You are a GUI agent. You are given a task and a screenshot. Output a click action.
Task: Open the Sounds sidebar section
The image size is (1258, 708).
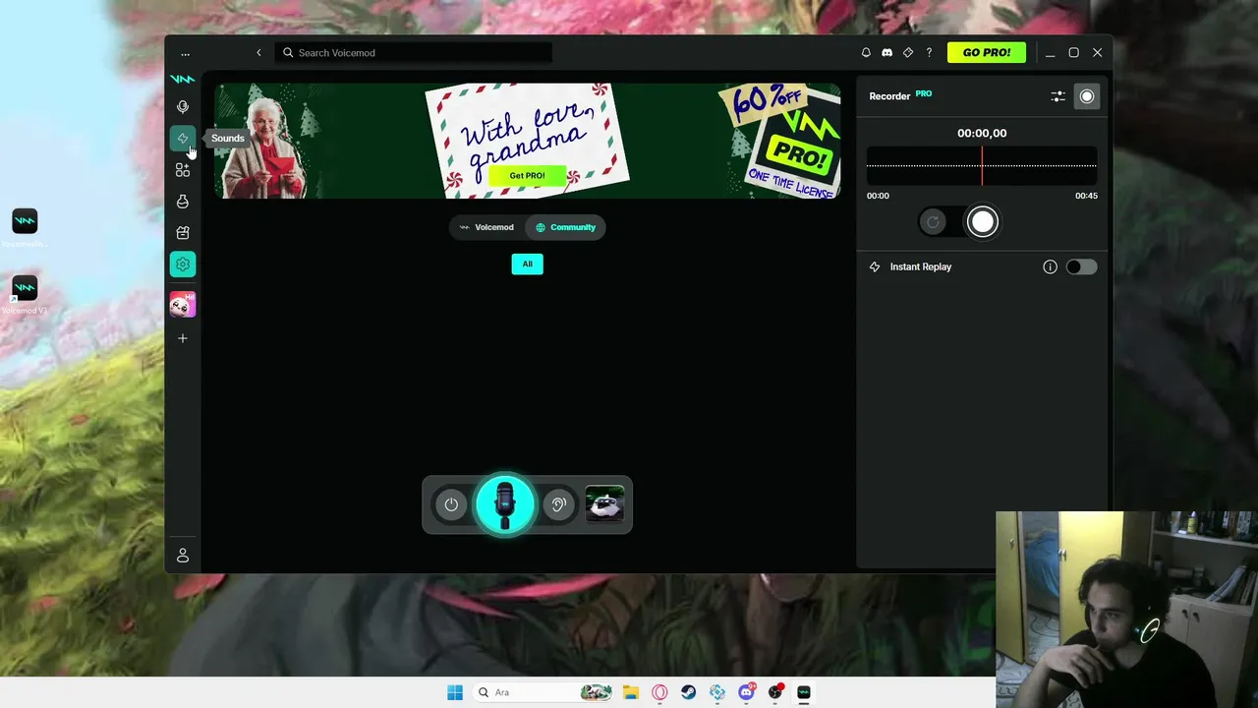click(183, 139)
